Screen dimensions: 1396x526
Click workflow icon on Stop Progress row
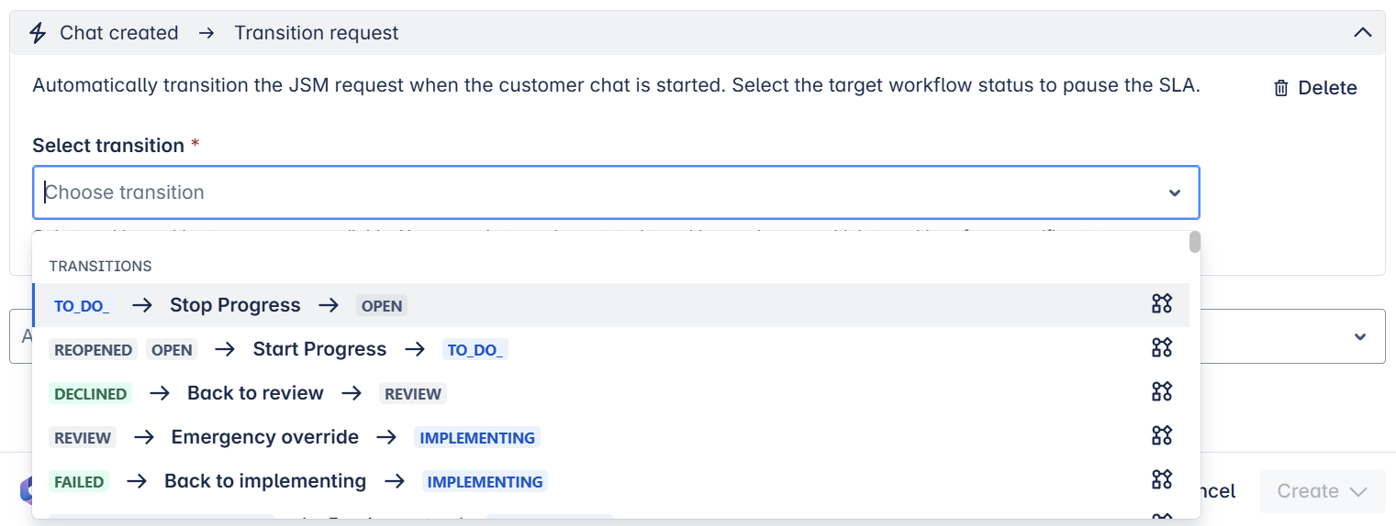tap(1162, 304)
